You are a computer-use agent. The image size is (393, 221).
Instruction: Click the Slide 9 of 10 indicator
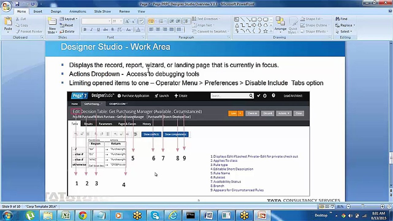[12, 207]
